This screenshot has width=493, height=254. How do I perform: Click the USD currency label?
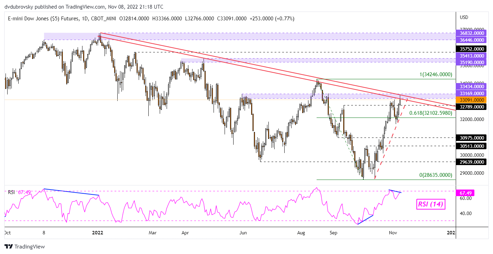465,17
